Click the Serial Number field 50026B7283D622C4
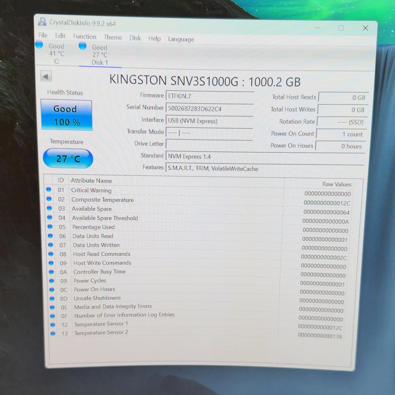The height and width of the screenshot is (395, 395). click(x=210, y=109)
